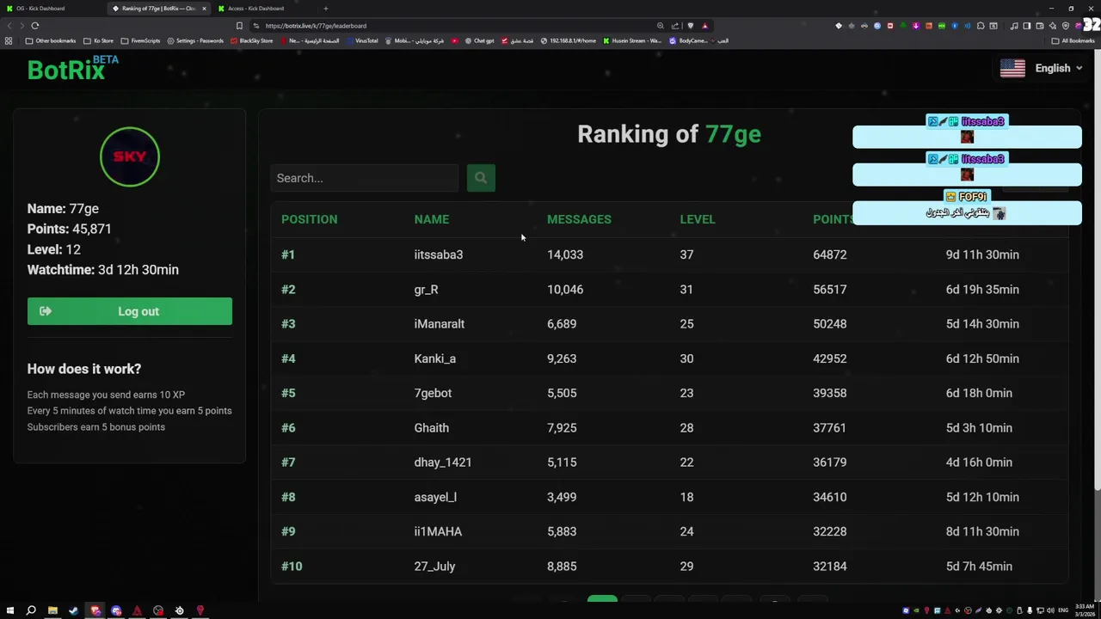Click the BotRix logo
The height and width of the screenshot is (619, 1101).
click(72, 69)
